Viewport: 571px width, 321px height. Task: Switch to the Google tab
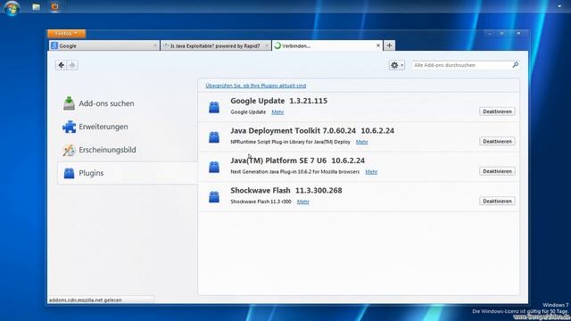pyautogui.click(x=104, y=45)
